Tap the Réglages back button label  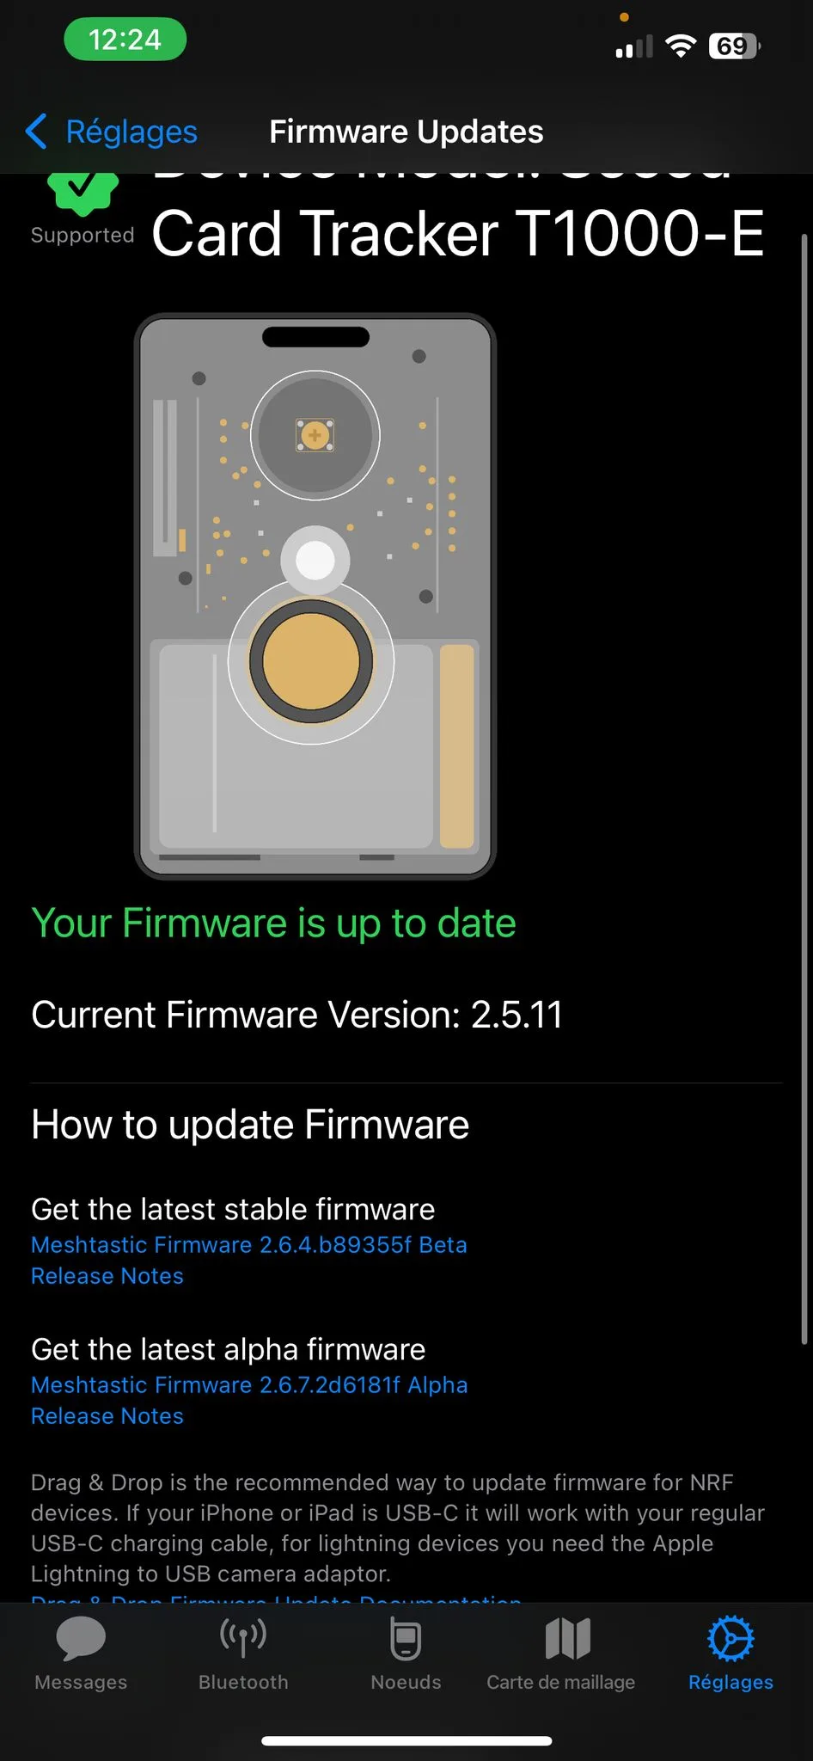tap(131, 132)
